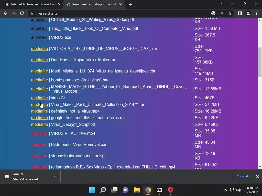Click the Size: 315B value
This screenshot has height=196, width=262.
click(x=204, y=80)
